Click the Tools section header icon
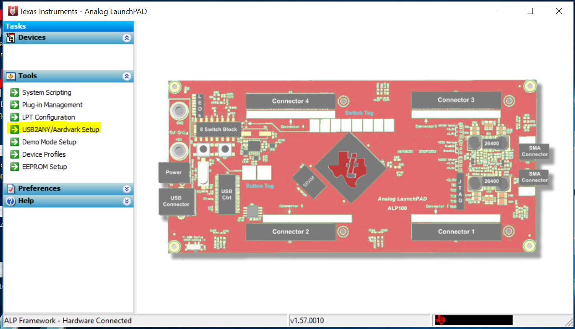The height and width of the screenshot is (329, 575). click(11, 76)
